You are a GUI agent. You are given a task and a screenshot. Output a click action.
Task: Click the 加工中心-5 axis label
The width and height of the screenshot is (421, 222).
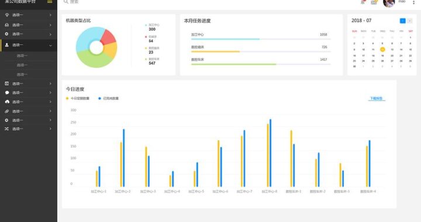[196, 192]
